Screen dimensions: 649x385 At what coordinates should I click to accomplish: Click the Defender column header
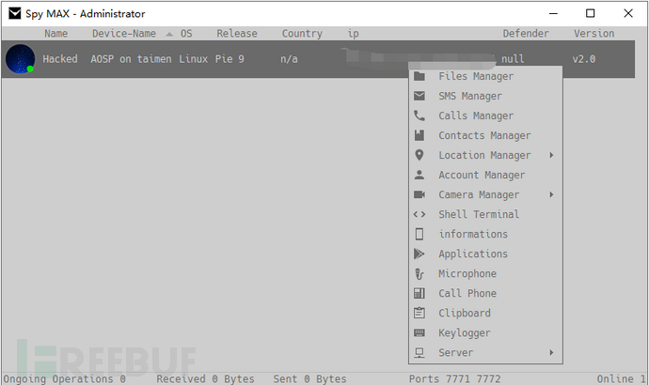pos(526,34)
